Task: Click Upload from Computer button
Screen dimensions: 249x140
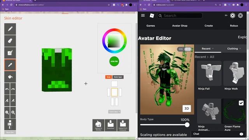Action: point(123,125)
